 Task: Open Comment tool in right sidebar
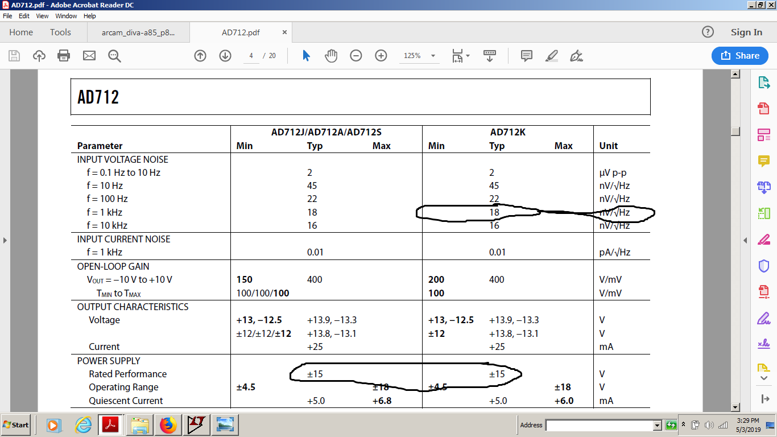point(764,161)
